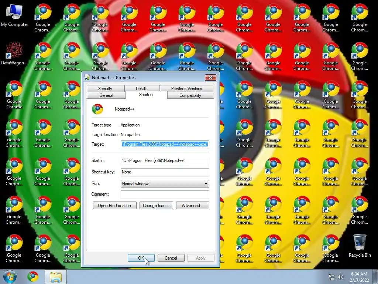Click the Notepad++ name field in the dialog
Image resolution: width=378 pixels, height=284 pixels.
point(124,109)
